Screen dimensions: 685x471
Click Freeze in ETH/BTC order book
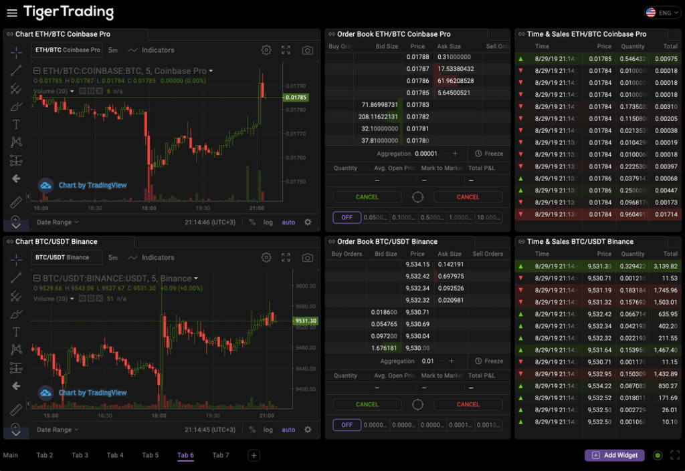[489, 154]
